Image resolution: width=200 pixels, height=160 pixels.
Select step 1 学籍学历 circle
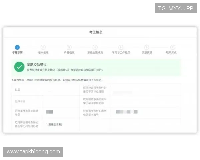(x=17, y=47)
